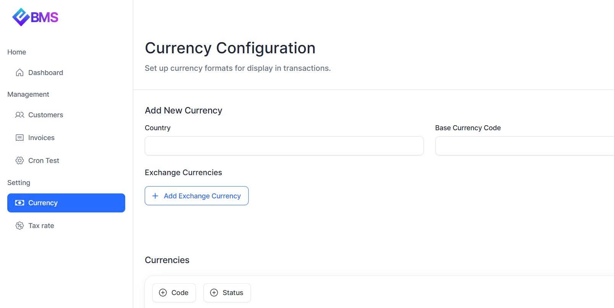
Task: Open Tax rate settings
Action: point(41,226)
